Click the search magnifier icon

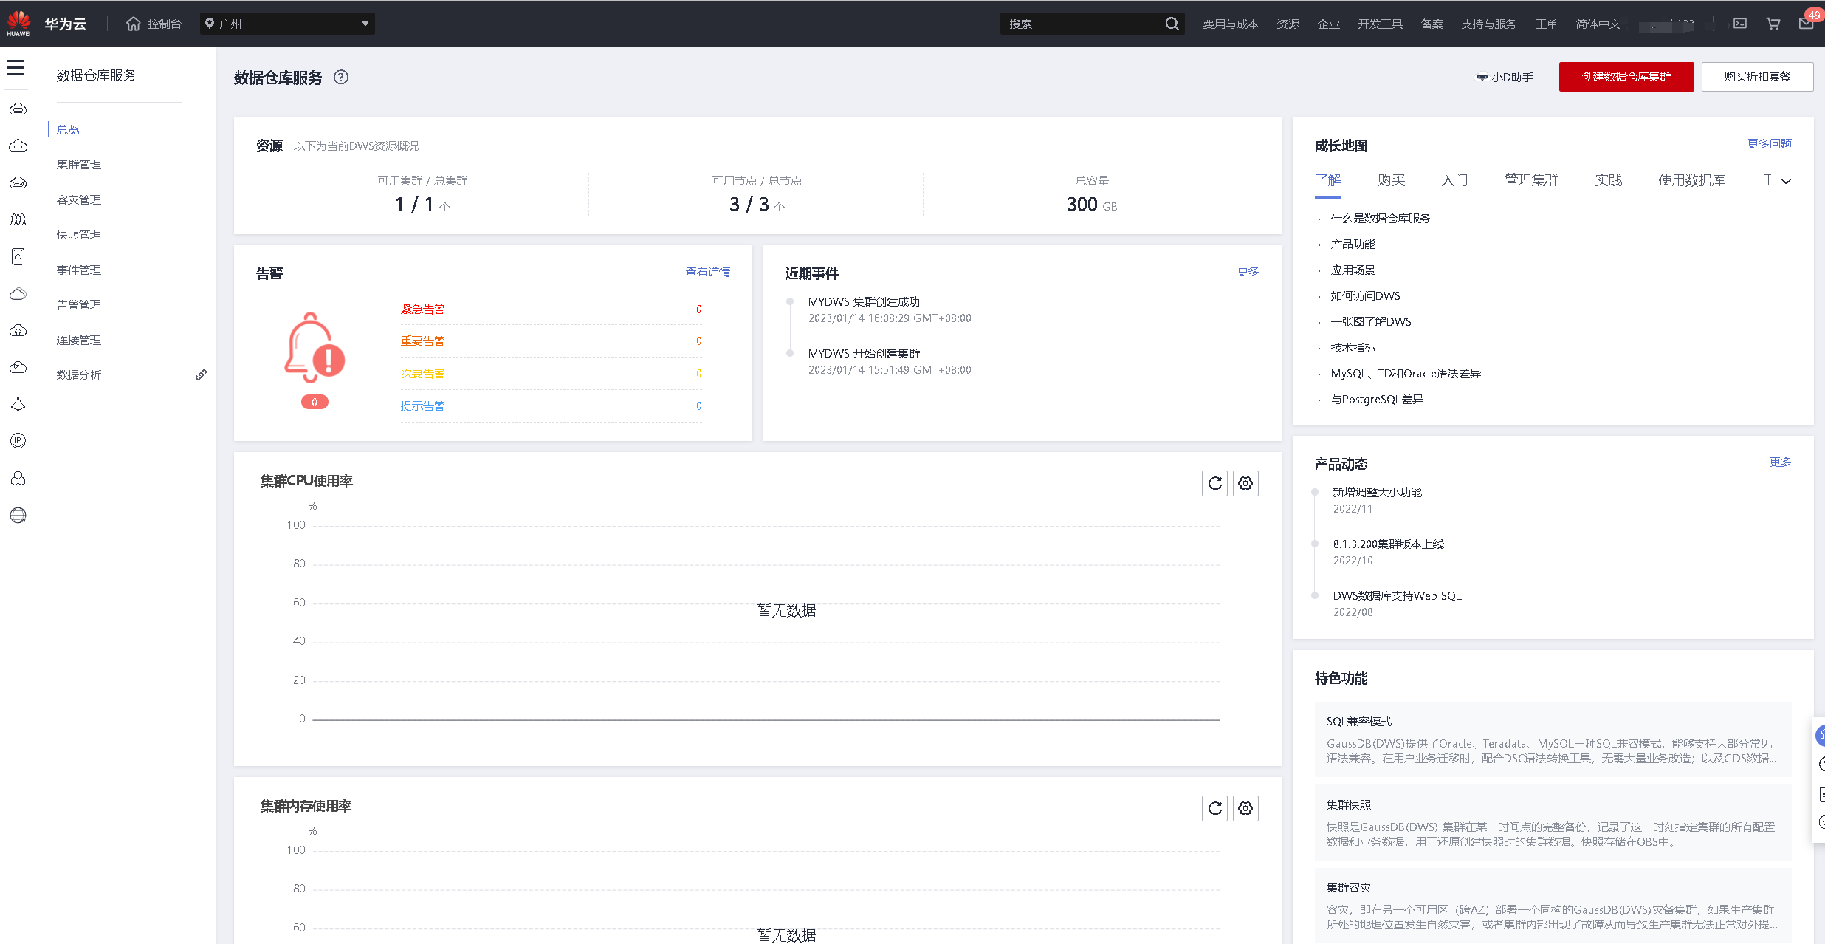point(1172,24)
